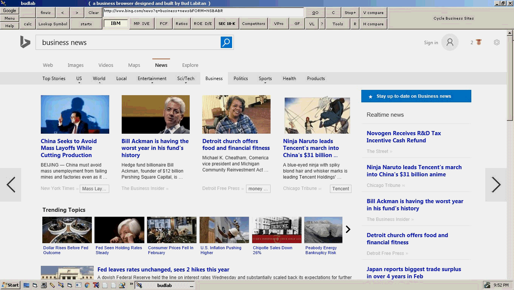Open the Bing settings gear icon
The image size is (514, 290).
497,42
